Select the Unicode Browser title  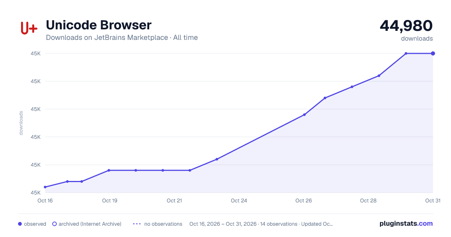[98, 25]
